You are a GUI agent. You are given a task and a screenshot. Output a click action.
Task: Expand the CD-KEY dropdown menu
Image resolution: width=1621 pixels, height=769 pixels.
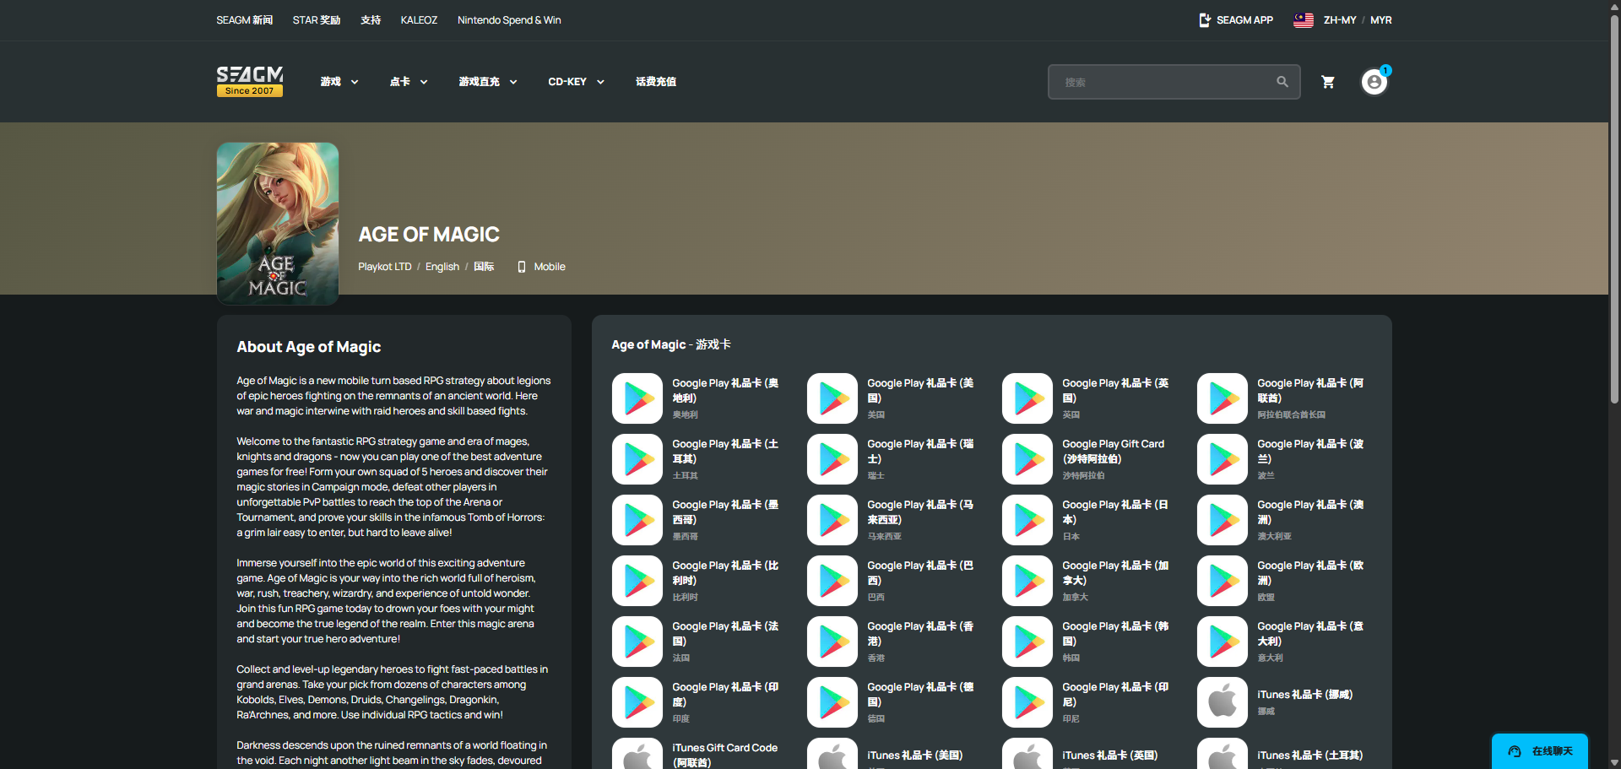click(577, 82)
